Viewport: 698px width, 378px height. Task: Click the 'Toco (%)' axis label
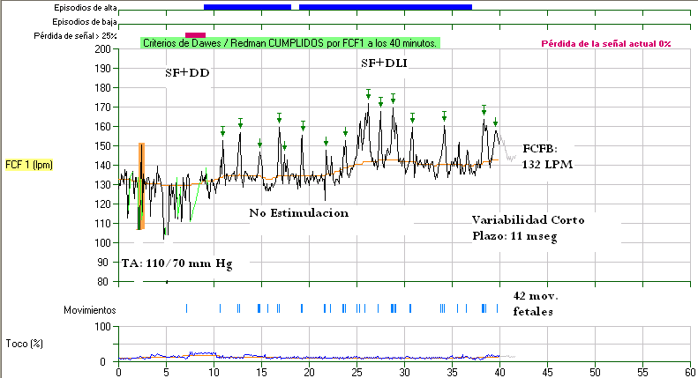tap(23, 341)
